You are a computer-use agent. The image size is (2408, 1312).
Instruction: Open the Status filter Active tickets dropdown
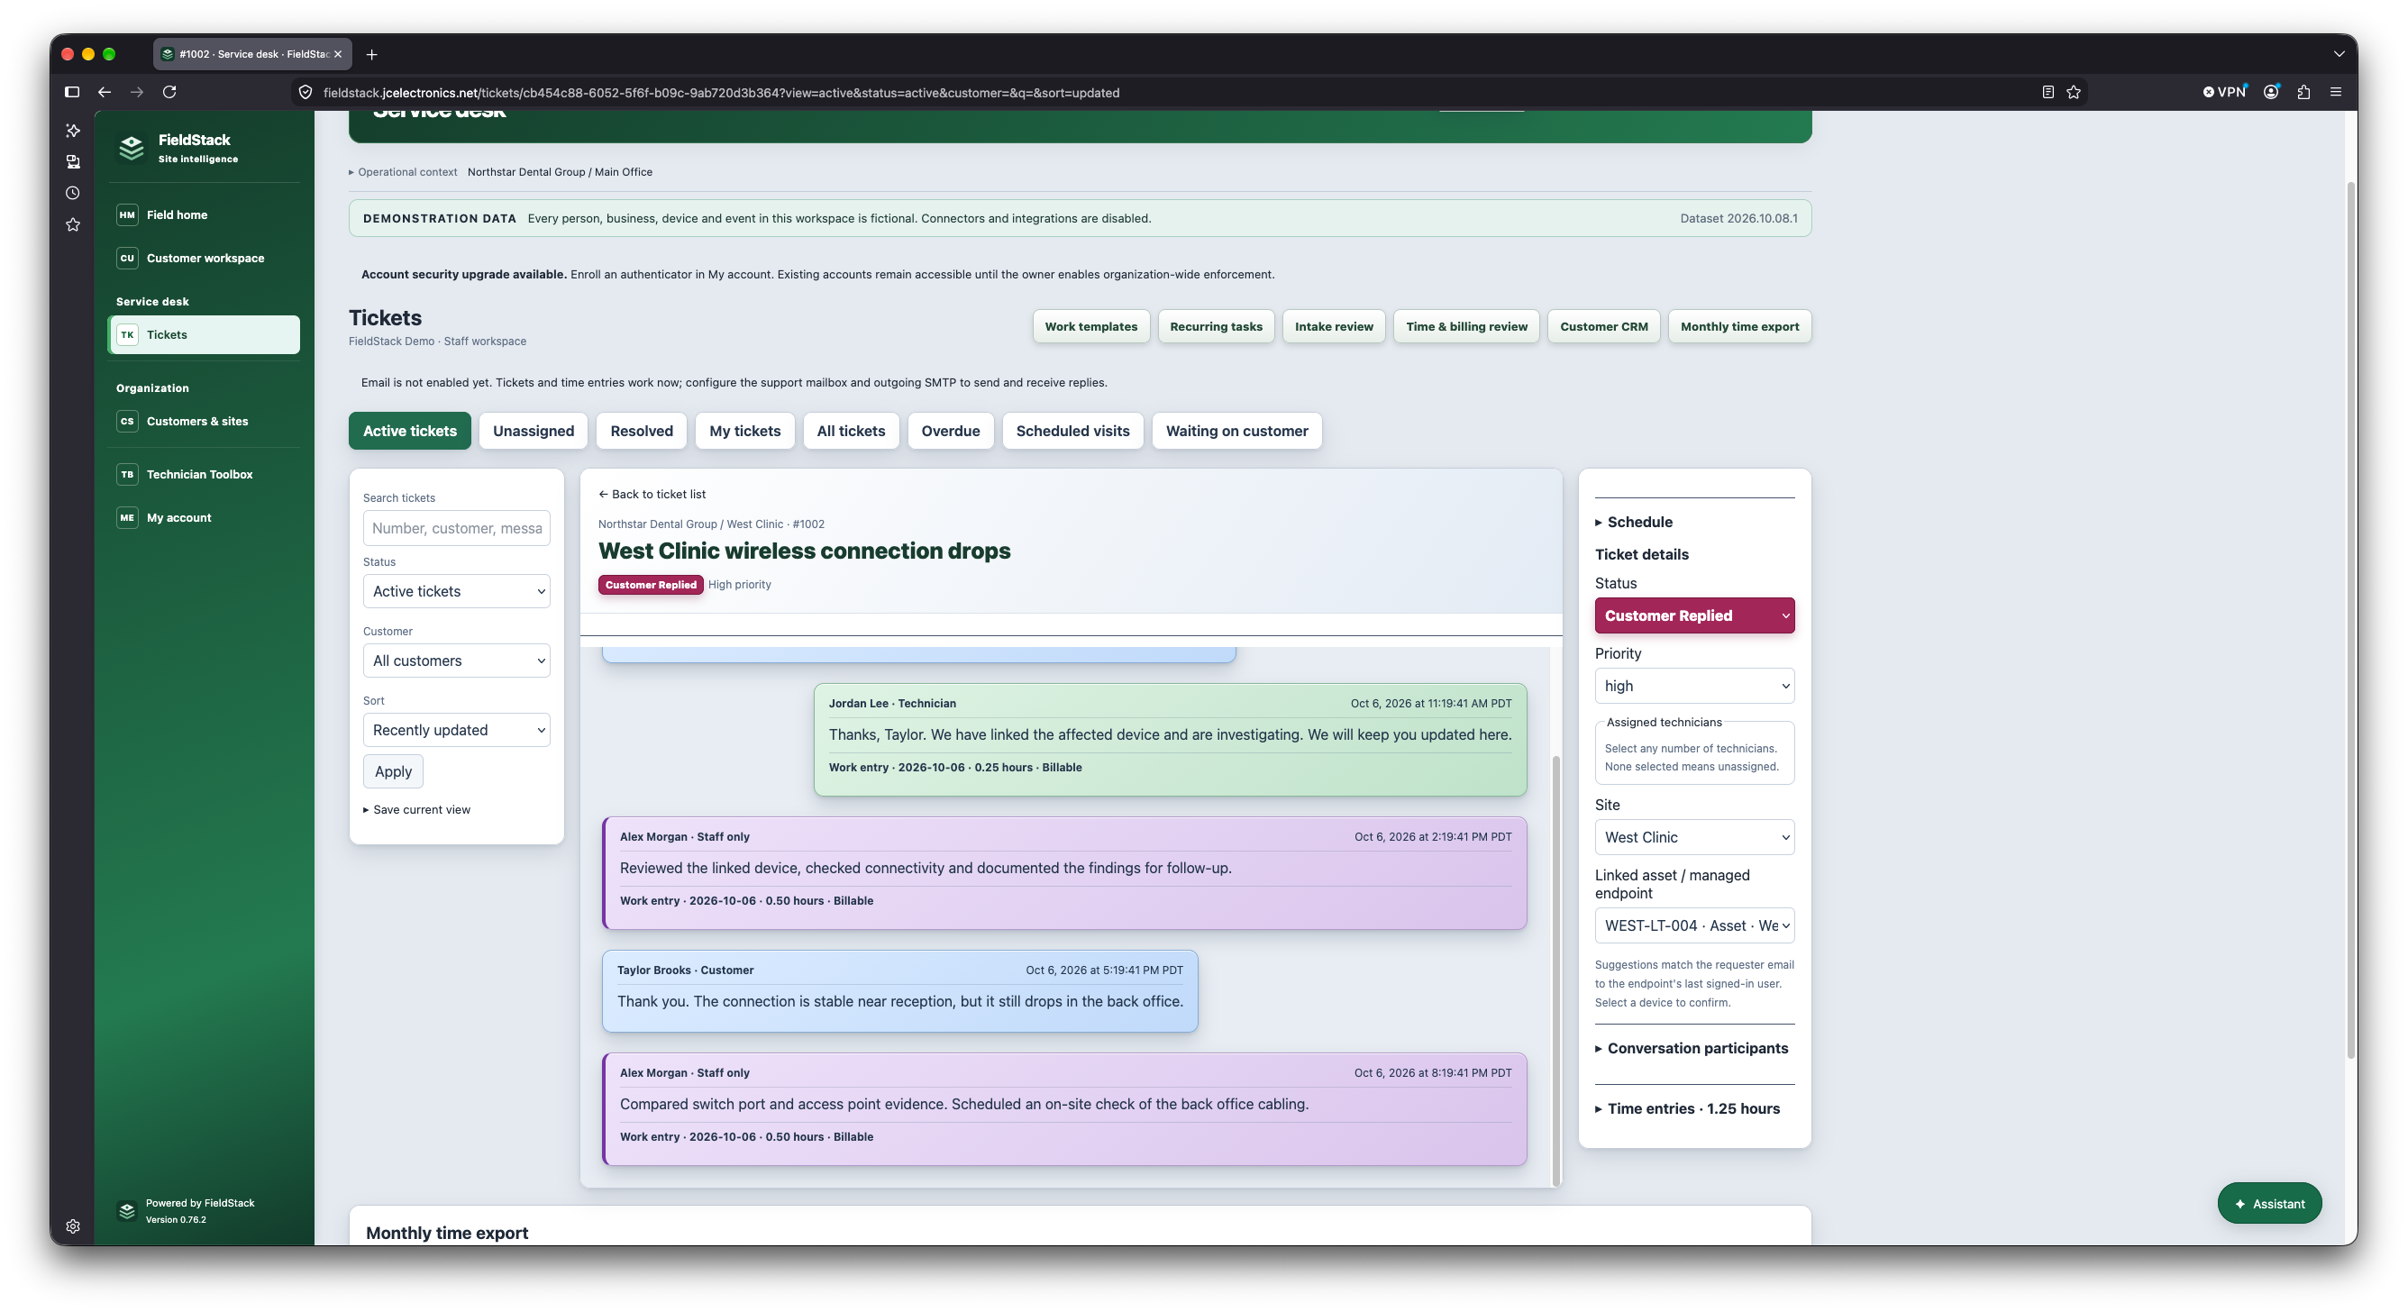[456, 591]
